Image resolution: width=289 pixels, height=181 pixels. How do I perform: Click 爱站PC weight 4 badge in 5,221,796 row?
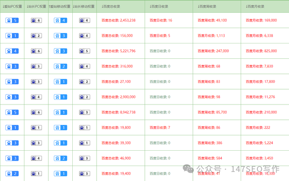coord(12,51)
